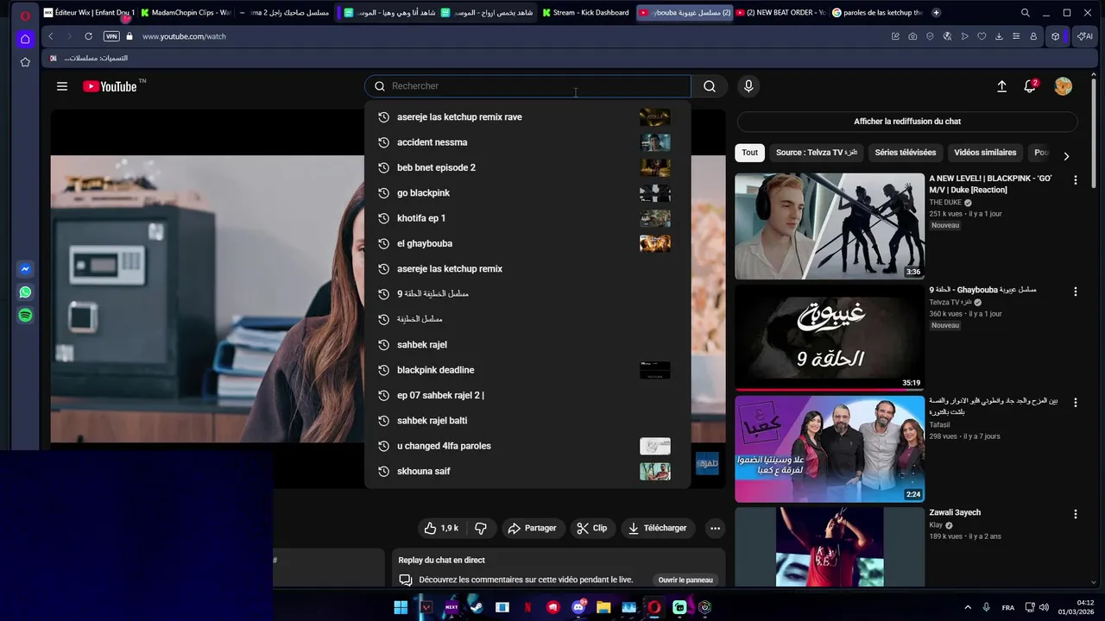
Task: Select Source : Telvza TV chip
Action: (x=817, y=153)
